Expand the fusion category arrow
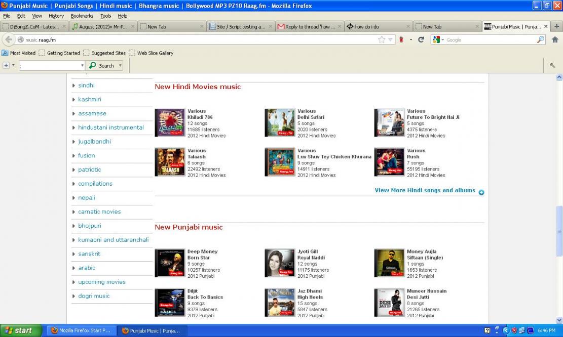Screen dimensions: 563x337 [x=73, y=155]
